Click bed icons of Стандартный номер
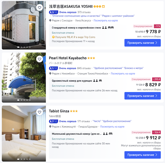Viewport: 165px width, 163px height. coord(111,28)
